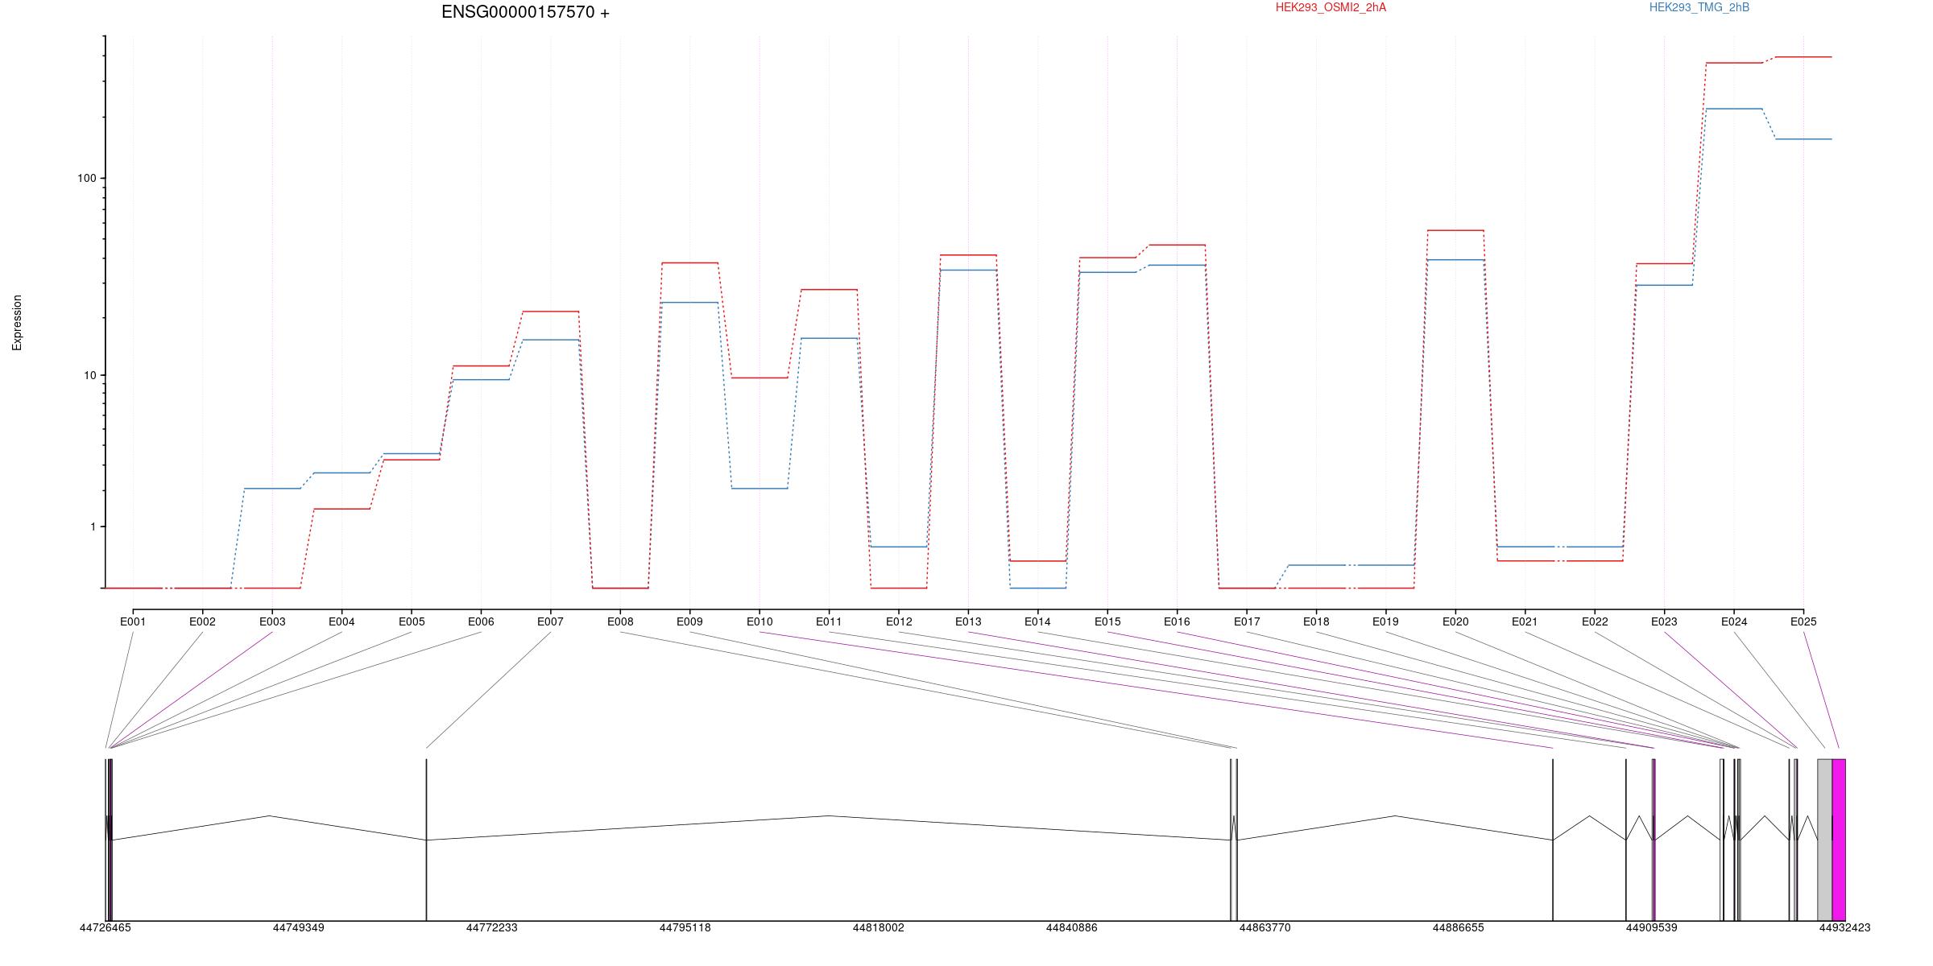The height and width of the screenshot is (966, 1933).
Task: Click exon label E003
Action: pyautogui.click(x=272, y=621)
